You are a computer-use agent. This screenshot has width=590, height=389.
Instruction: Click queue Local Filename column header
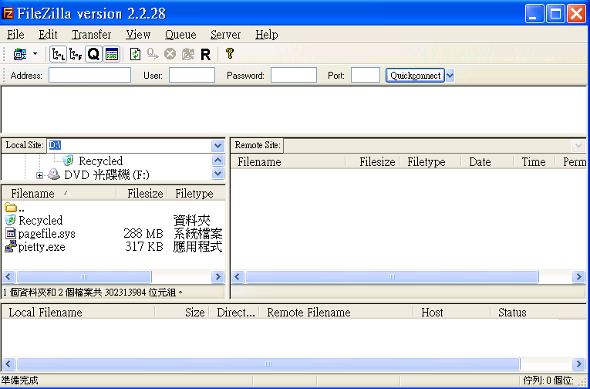[78, 312]
